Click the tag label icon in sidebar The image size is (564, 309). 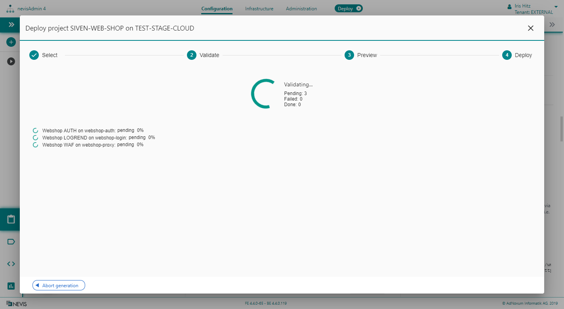point(11,242)
